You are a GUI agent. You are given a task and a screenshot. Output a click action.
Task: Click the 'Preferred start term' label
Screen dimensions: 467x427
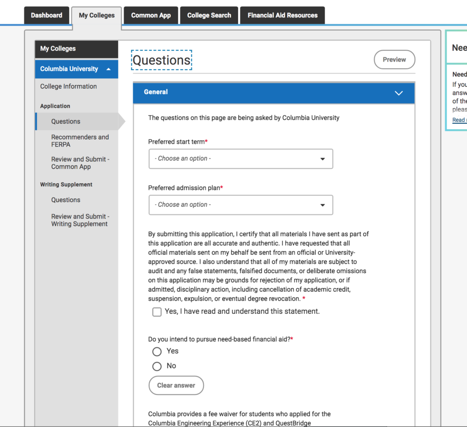tap(178, 142)
